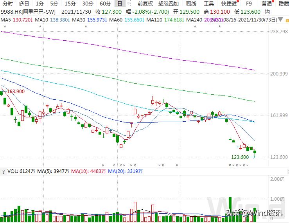Open the 快捷键 shortcuts menu
The image size is (289, 223).
pyautogui.click(x=229, y=4)
